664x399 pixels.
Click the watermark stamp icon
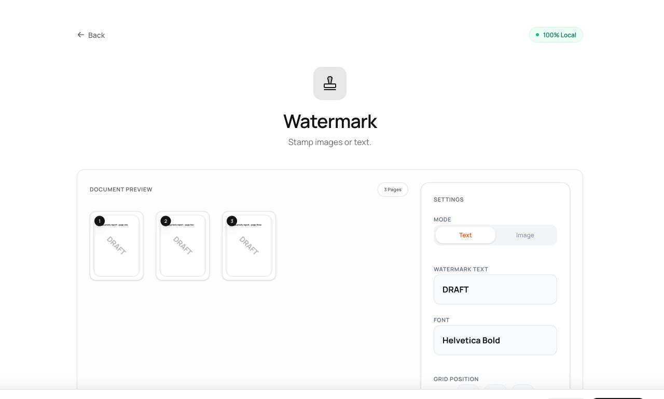coord(330,83)
